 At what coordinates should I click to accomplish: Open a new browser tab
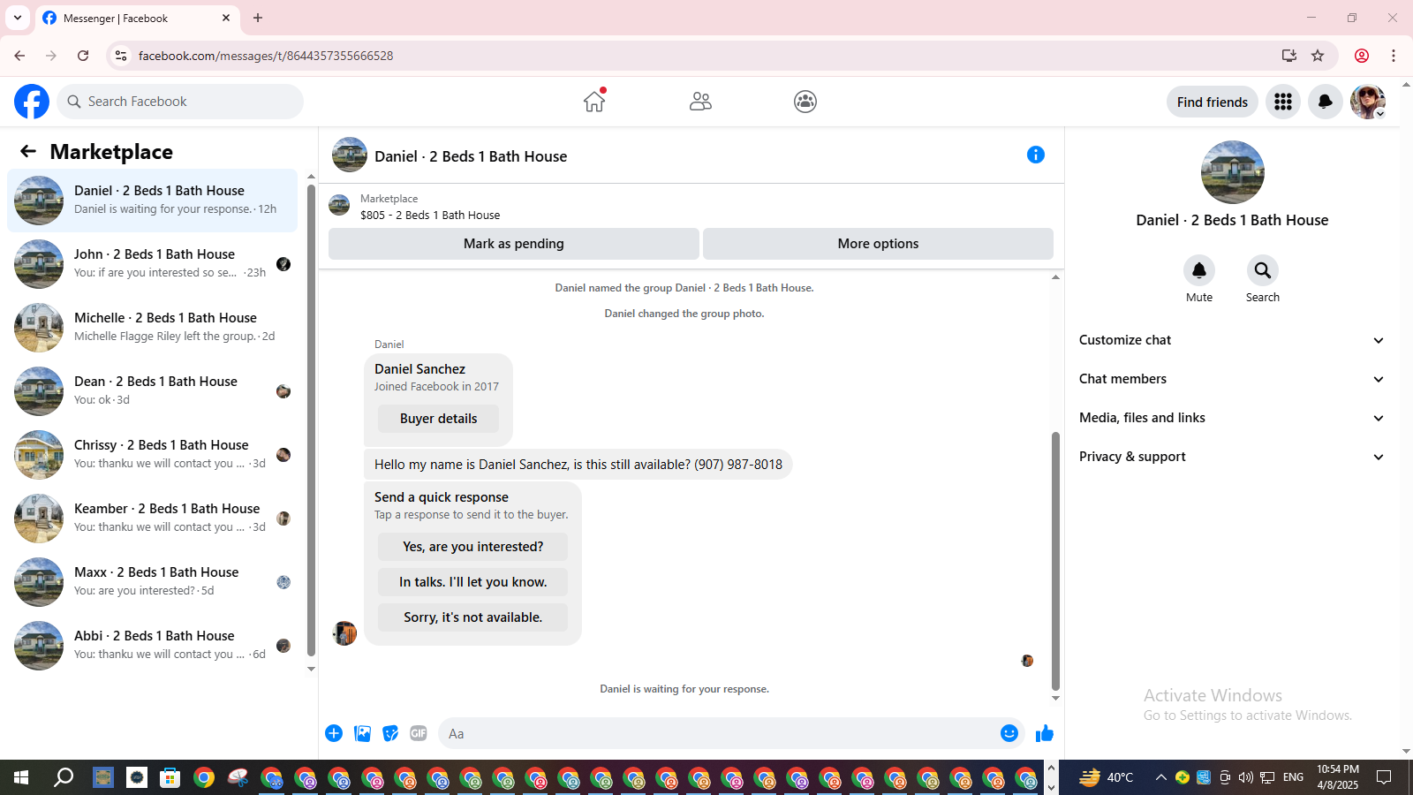click(x=258, y=18)
